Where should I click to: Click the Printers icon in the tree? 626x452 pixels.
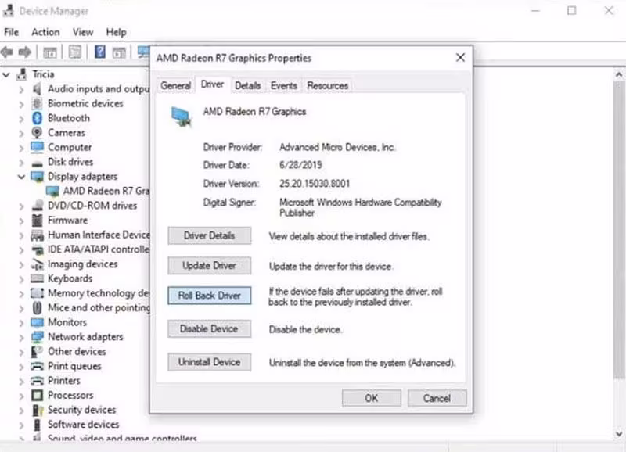pos(37,381)
